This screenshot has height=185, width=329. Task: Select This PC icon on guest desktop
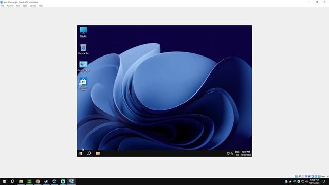[83, 32]
